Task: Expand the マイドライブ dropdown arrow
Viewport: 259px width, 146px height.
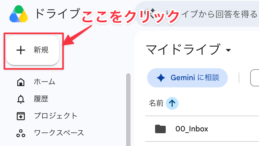Action: pos(228,50)
